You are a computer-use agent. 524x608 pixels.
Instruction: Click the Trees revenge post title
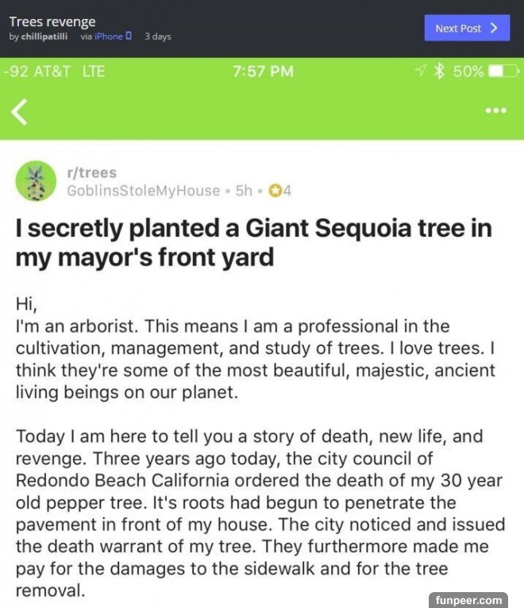click(52, 21)
